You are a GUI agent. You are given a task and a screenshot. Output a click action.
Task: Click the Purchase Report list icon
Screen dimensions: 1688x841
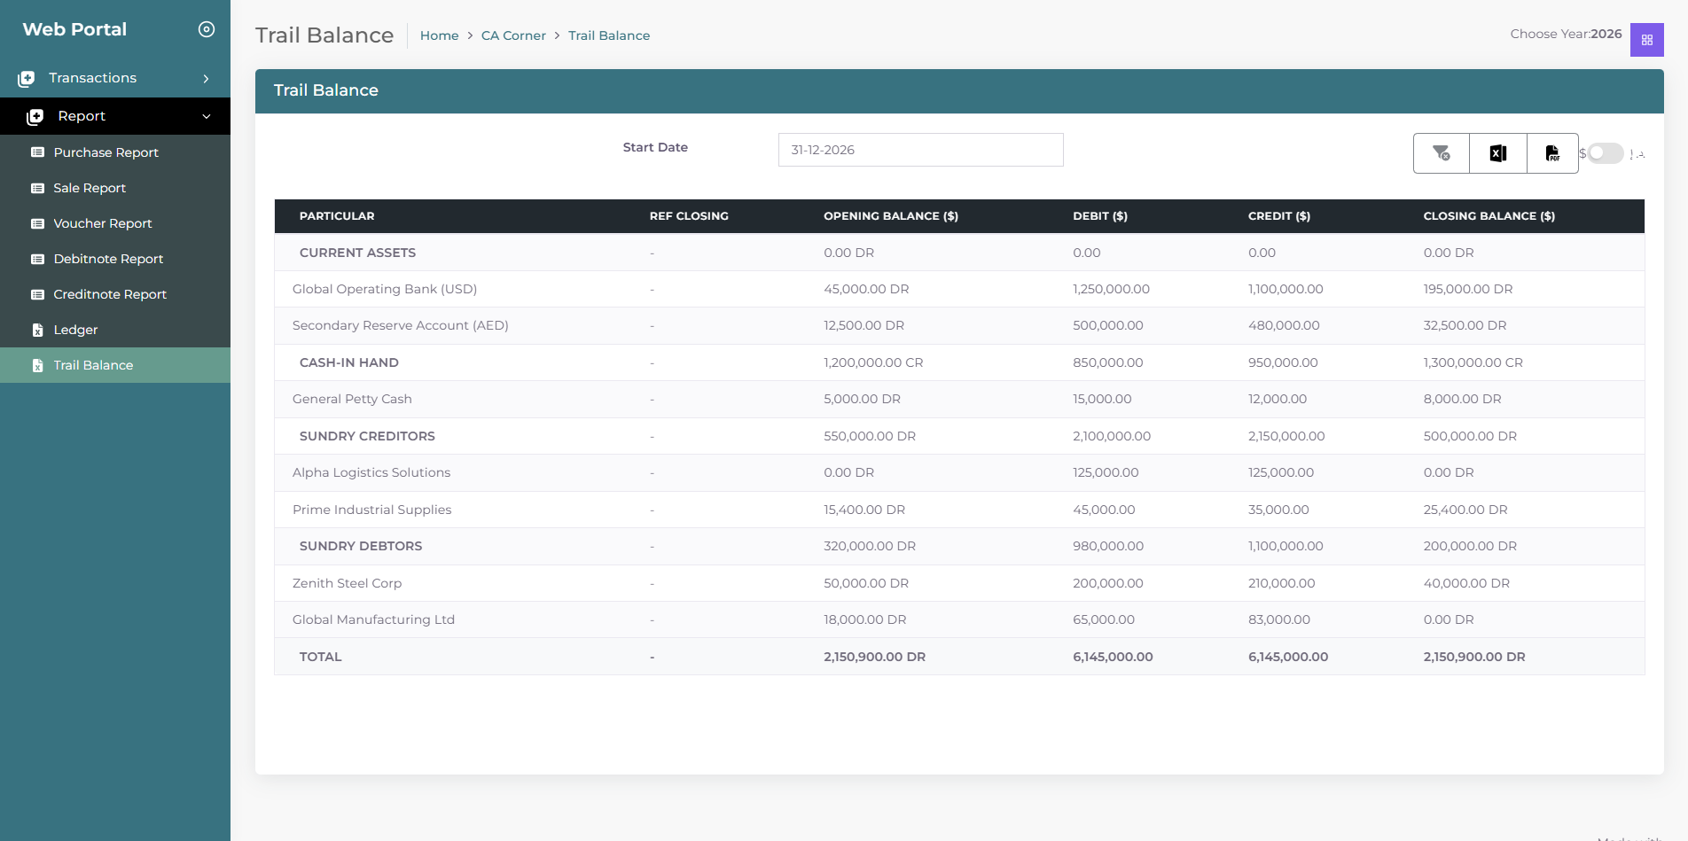37,152
